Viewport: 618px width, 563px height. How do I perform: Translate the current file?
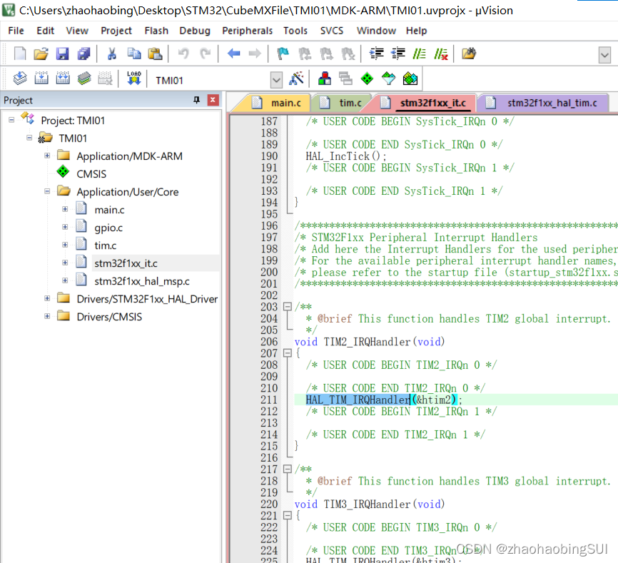click(x=20, y=78)
